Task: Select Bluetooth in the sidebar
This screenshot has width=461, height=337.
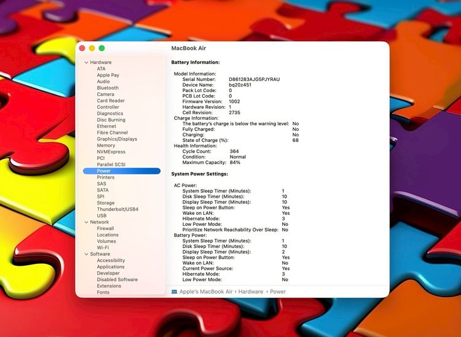Action: [x=108, y=88]
